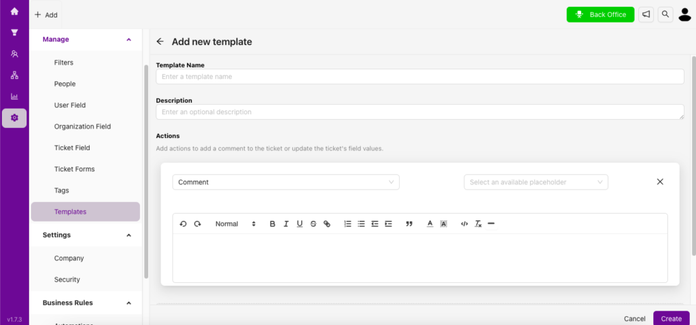
Task: Open announcements megaphone icon
Action: 646,15
